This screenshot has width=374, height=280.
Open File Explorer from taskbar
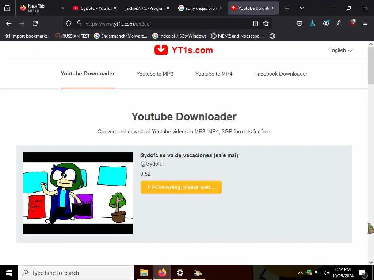click(x=144, y=273)
